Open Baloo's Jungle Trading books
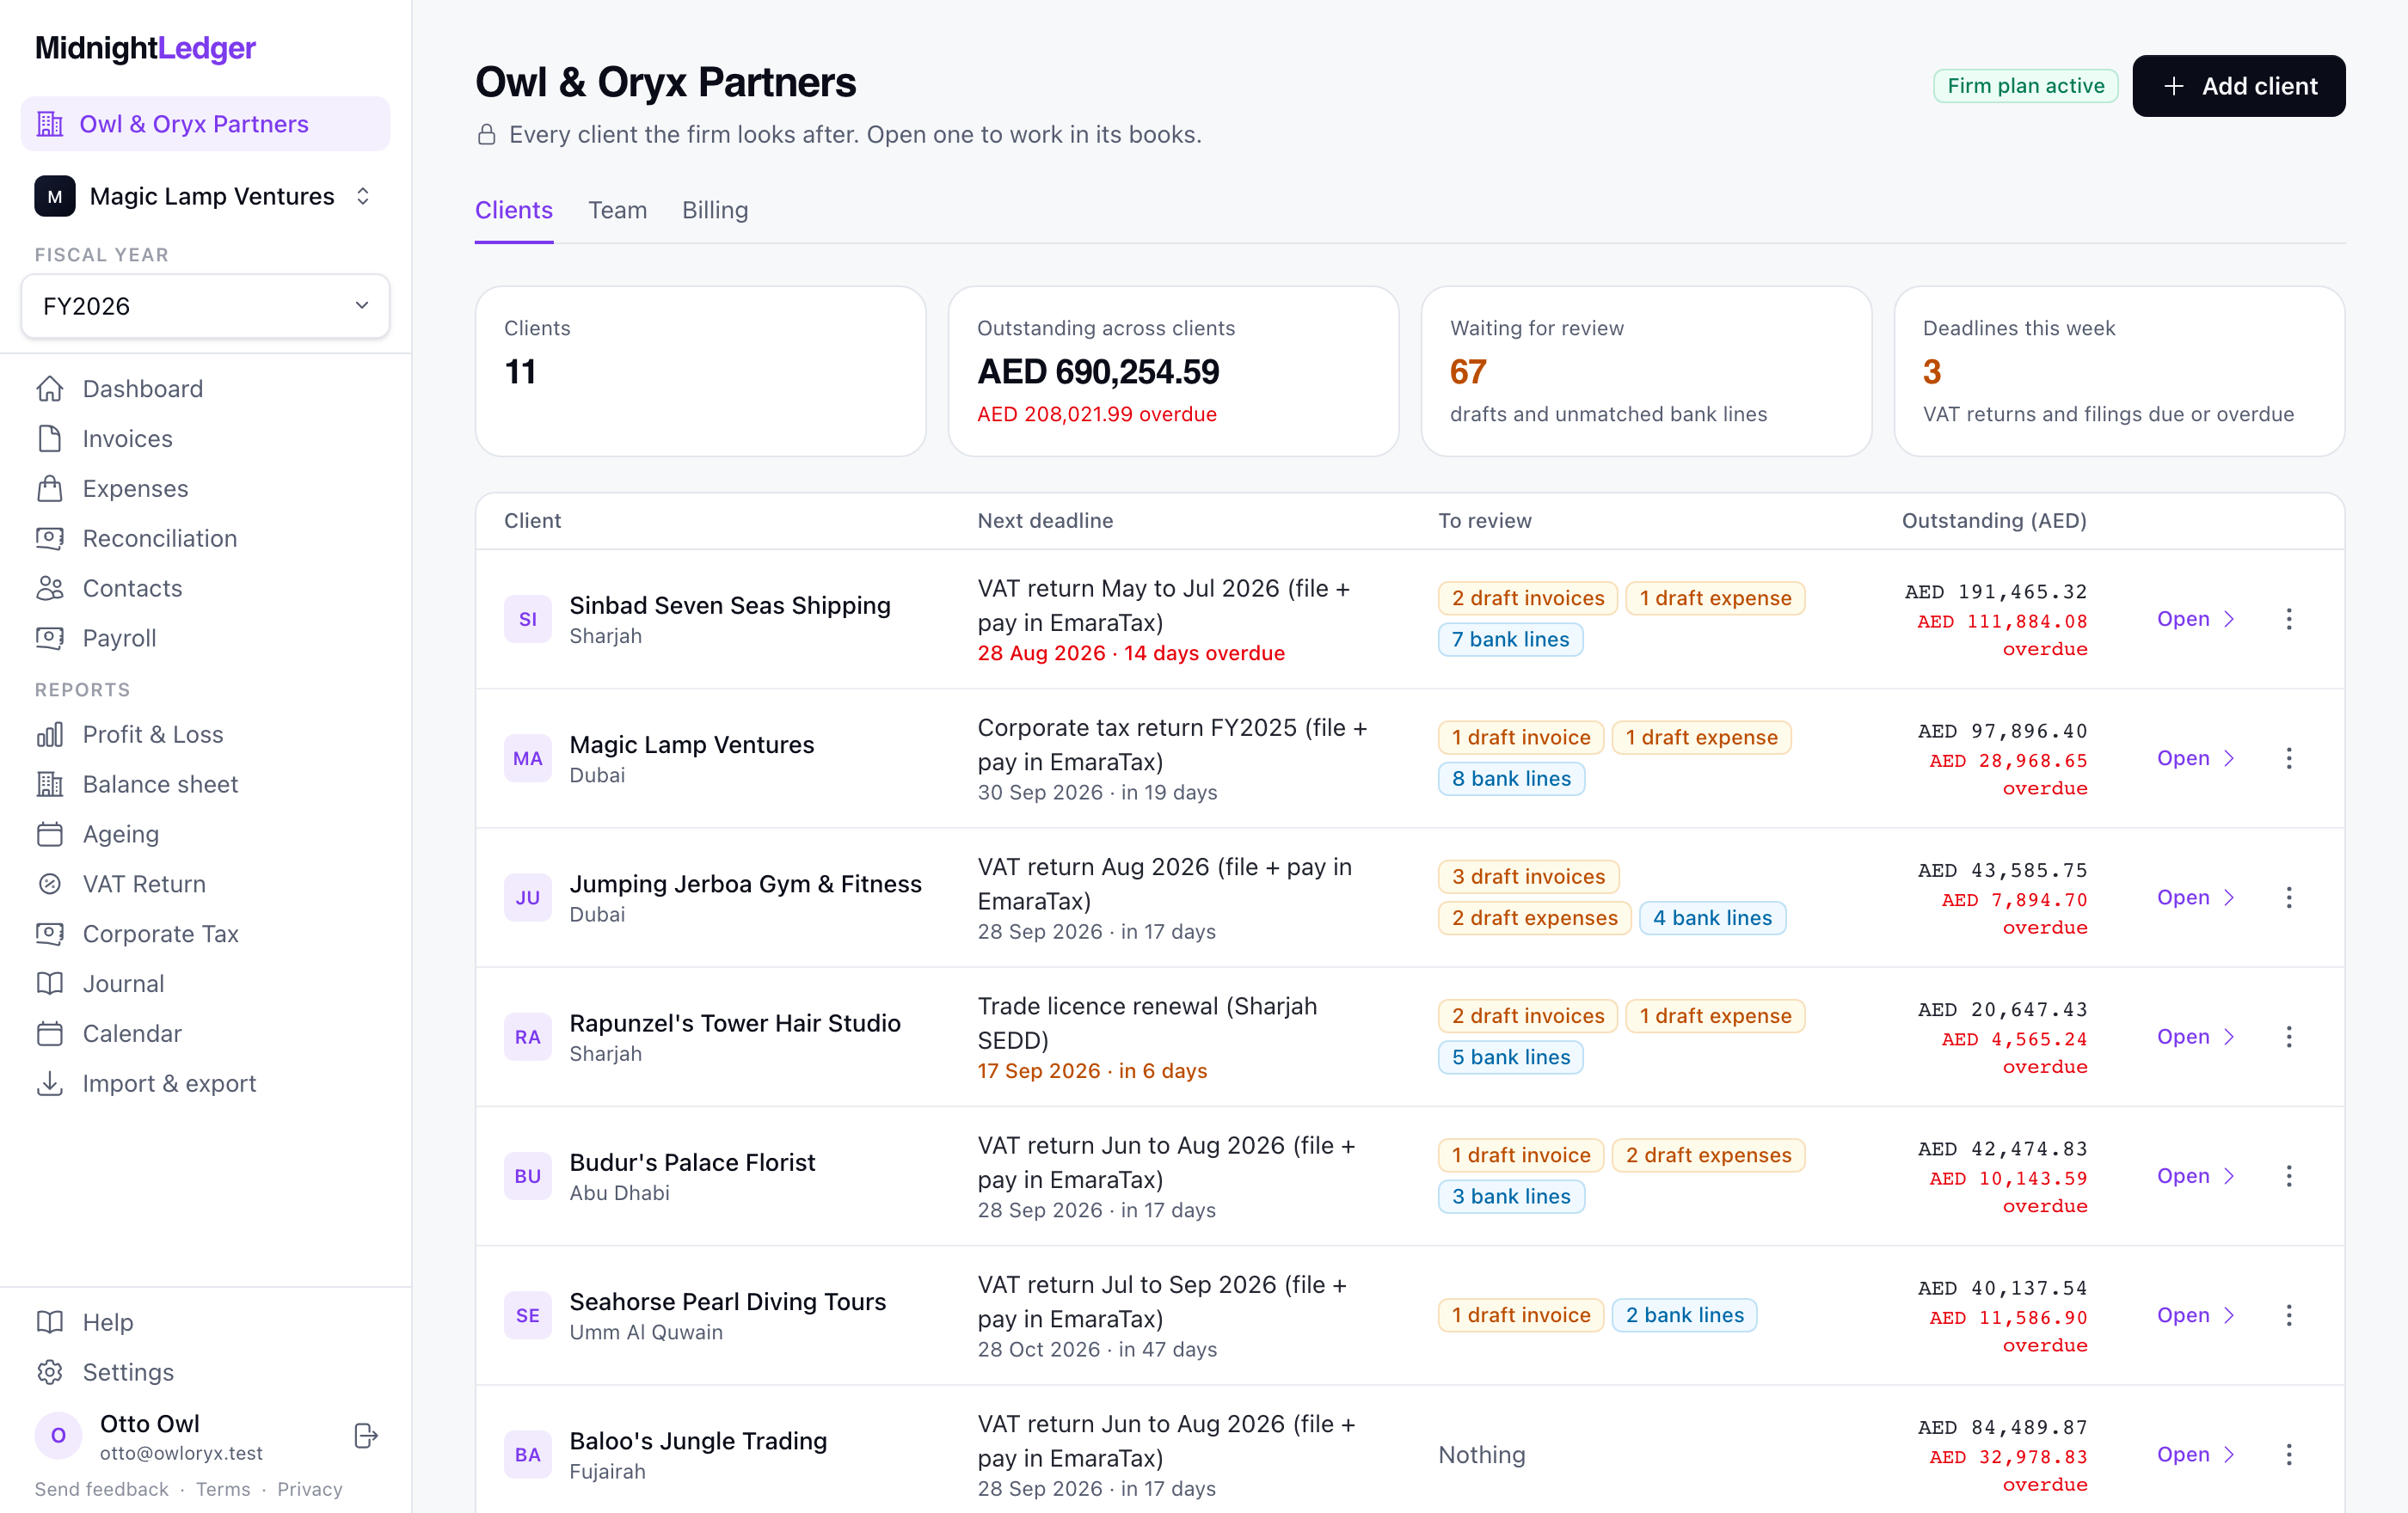The height and width of the screenshot is (1513, 2408). (x=2194, y=1454)
